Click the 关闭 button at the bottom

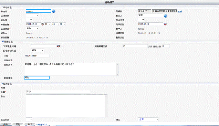tap(30, 124)
